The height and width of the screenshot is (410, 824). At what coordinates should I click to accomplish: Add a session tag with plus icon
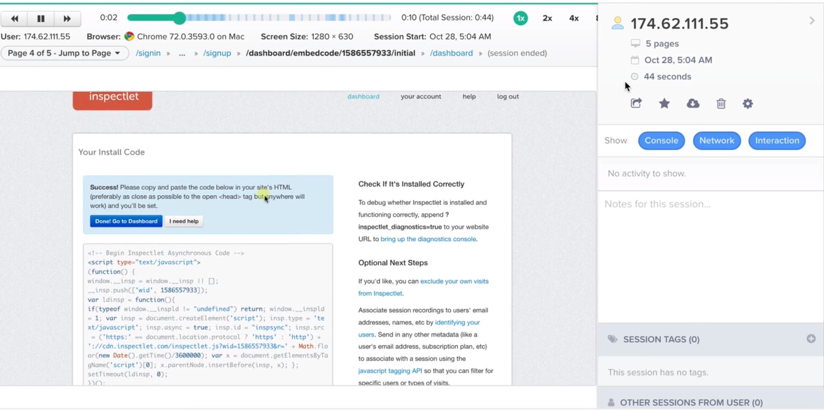click(811, 339)
